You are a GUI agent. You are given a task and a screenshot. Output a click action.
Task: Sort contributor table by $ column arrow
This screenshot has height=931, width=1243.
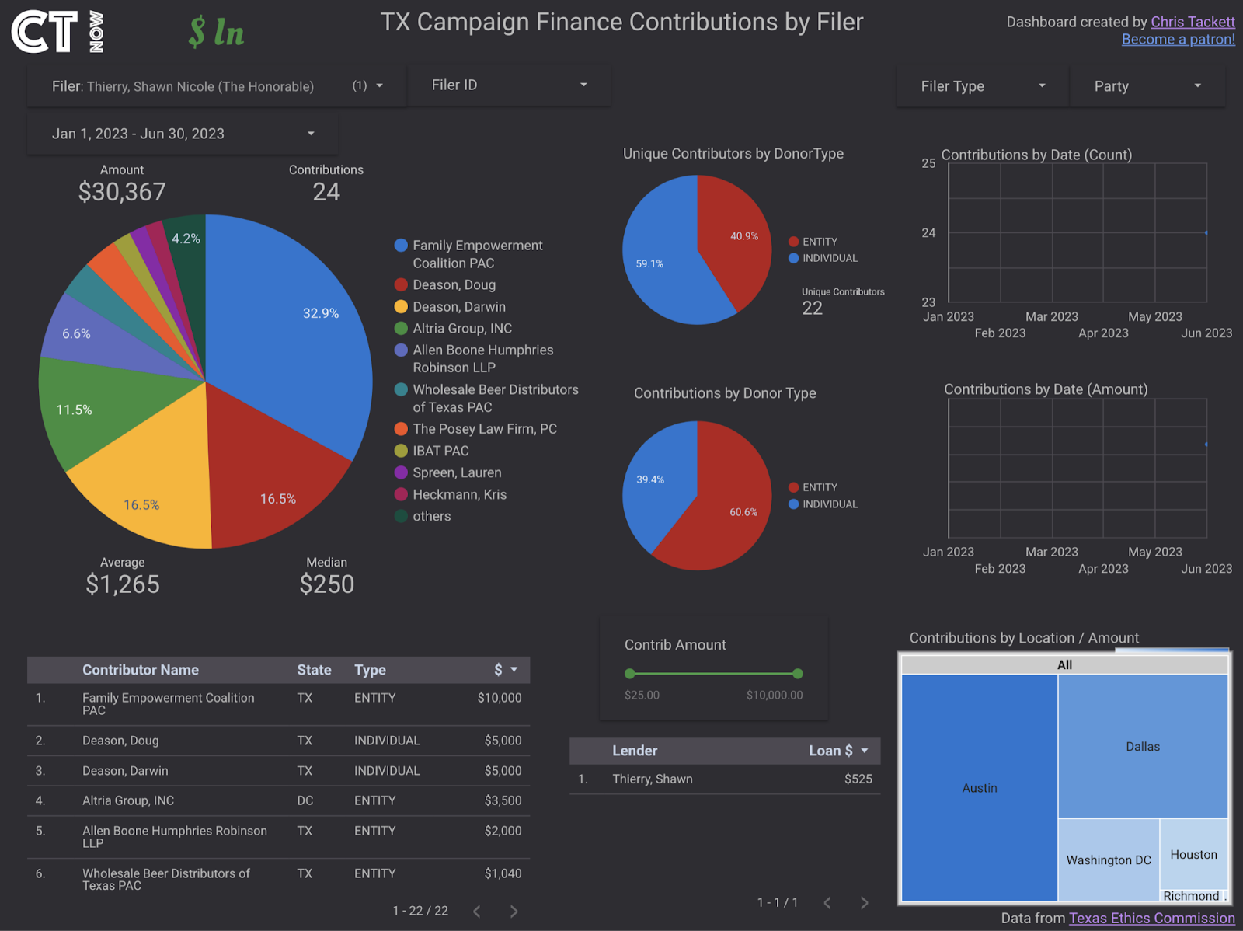pos(514,670)
